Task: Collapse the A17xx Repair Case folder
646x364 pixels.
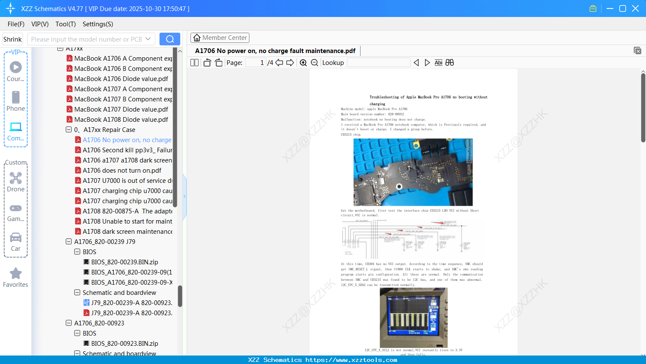Action: [x=69, y=130]
